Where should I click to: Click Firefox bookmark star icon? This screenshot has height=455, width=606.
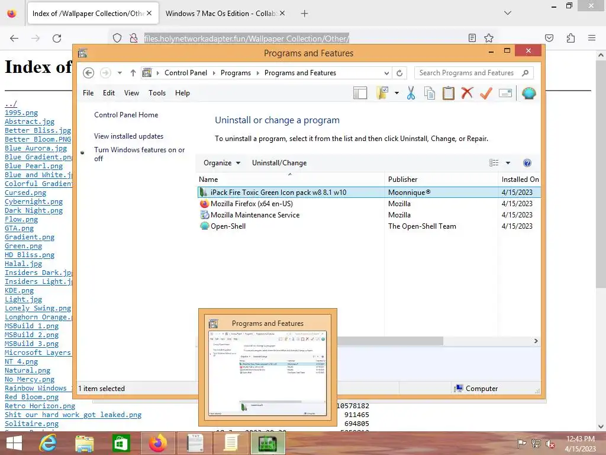pyautogui.click(x=488, y=38)
